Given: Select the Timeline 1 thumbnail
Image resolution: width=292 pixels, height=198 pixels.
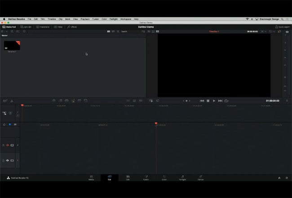Looking at the screenshot, I should [12, 46].
